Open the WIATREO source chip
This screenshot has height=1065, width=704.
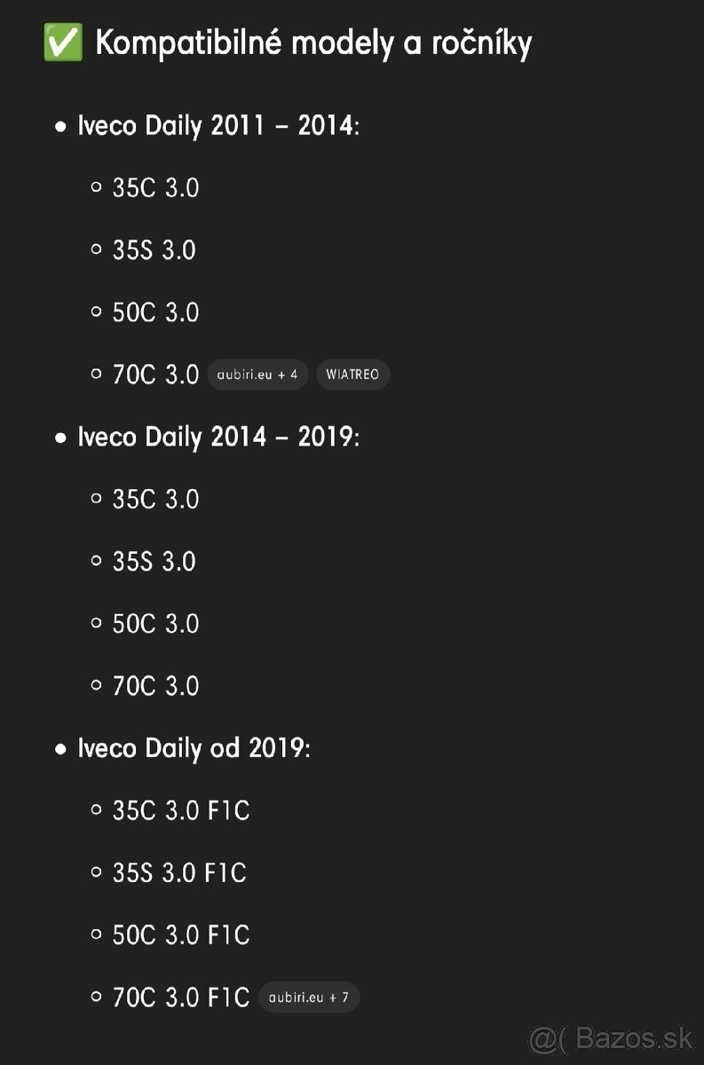352,375
